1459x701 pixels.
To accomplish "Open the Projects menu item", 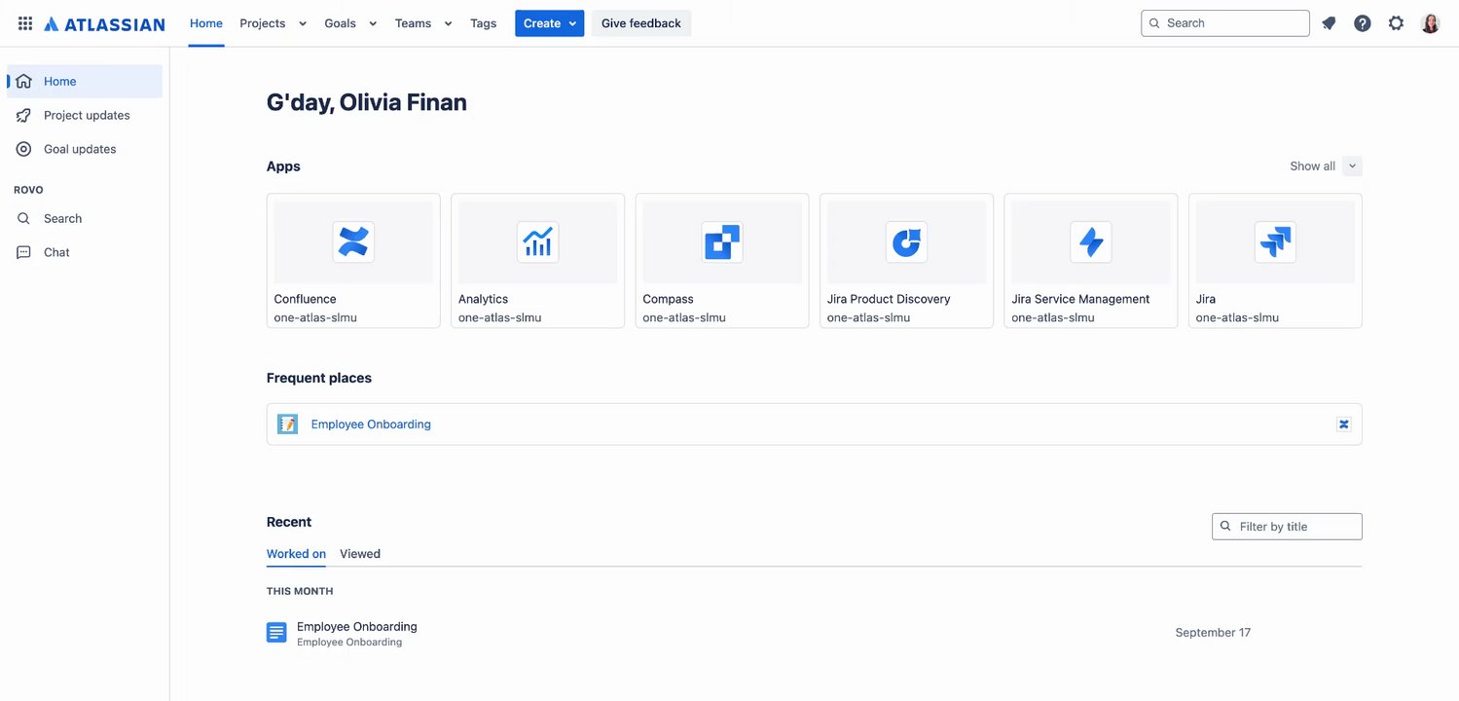I will tap(263, 23).
